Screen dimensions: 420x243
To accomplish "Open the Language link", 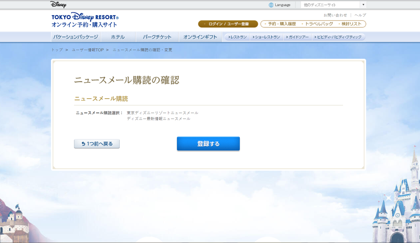I will pyautogui.click(x=282, y=5).
